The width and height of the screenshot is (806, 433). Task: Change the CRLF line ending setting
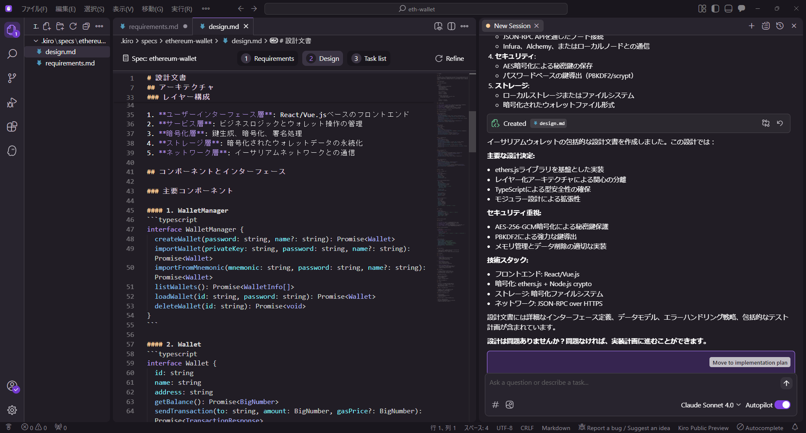point(527,428)
